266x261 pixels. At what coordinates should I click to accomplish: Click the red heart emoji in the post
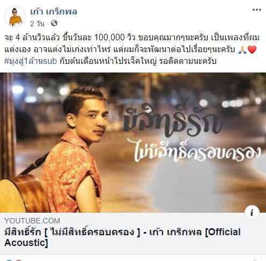pyautogui.click(x=252, y=49)
